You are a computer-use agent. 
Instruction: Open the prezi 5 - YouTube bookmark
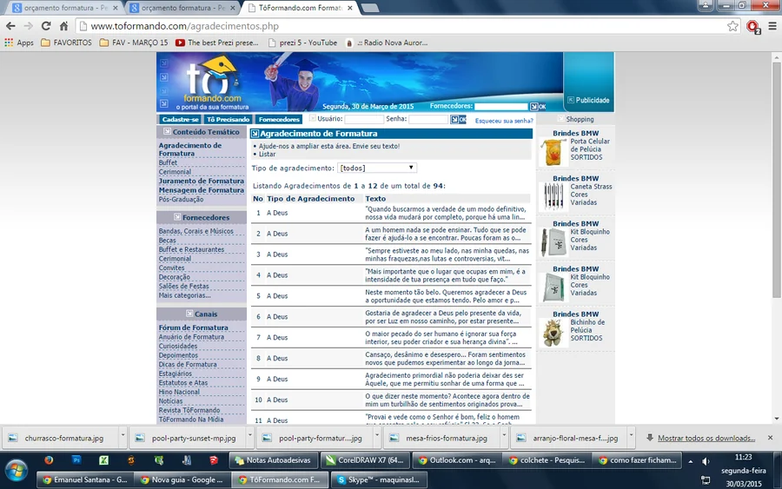[x=302, y=43]
